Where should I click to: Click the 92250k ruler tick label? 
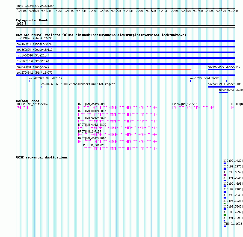151,11
